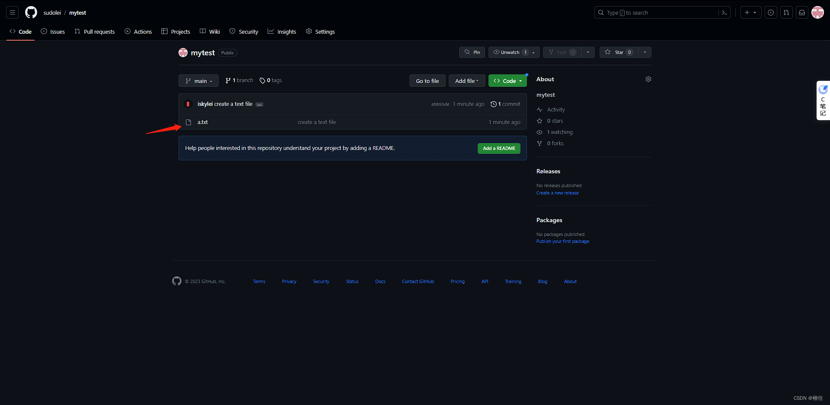Pin the mytest repository

coord(472,52)
